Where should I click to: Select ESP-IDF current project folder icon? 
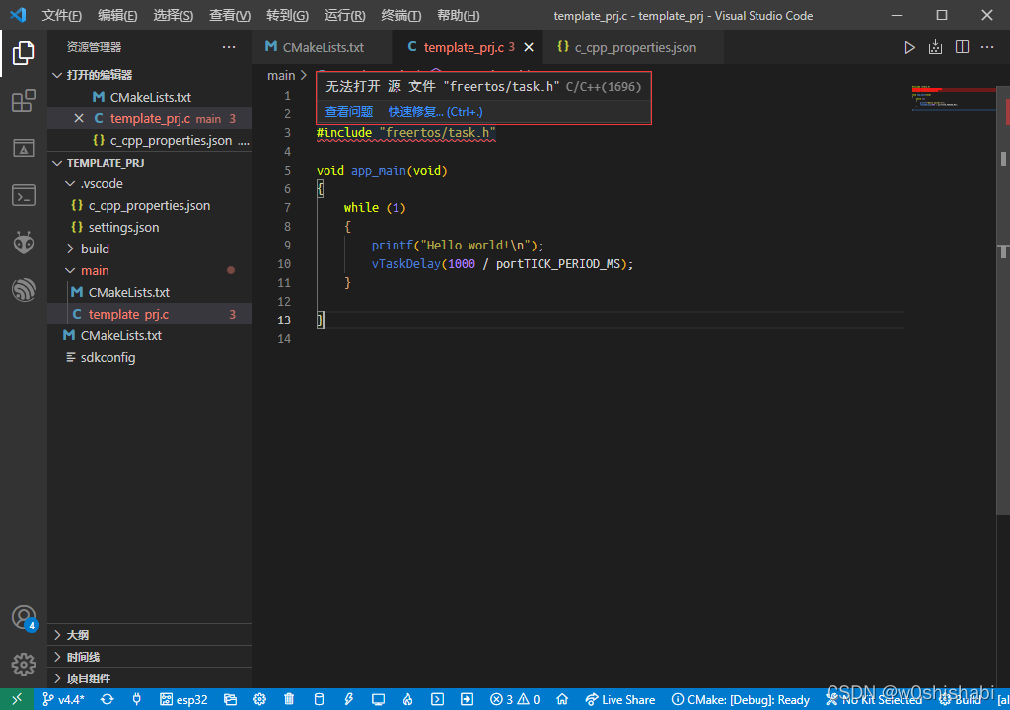[x=230, y=699]
